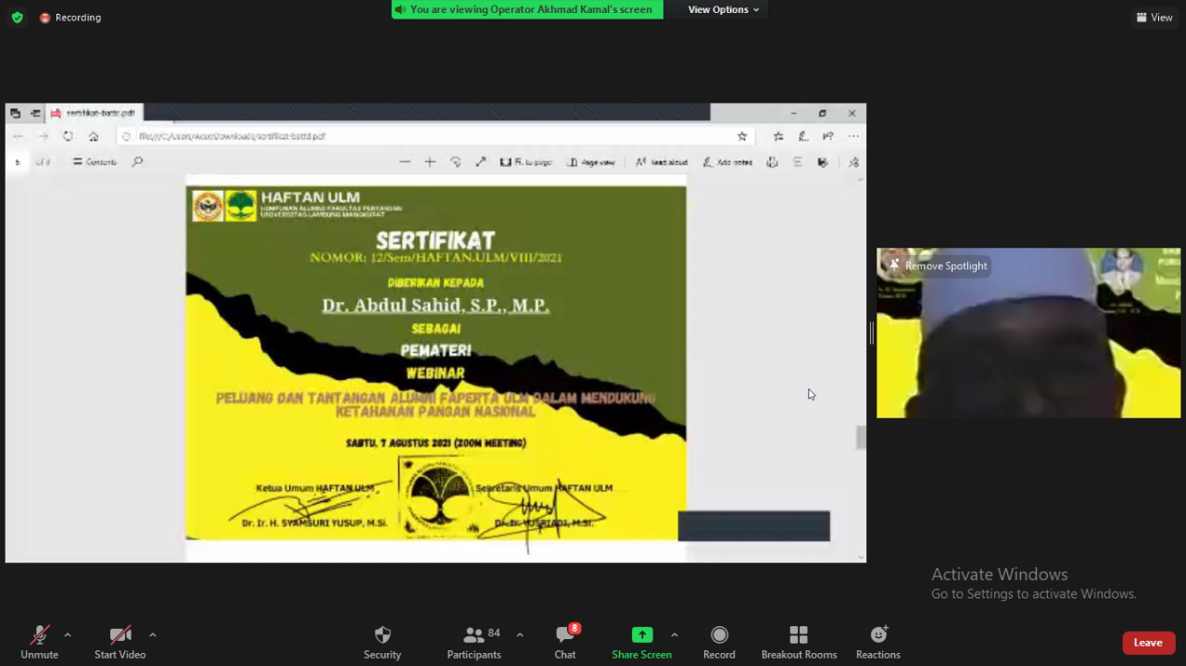Expand arrow next to Participants

pos(520,635)
